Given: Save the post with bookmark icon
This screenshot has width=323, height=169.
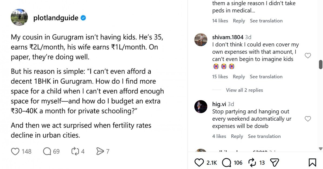Looking at the screenshot, I should (312, 163).
